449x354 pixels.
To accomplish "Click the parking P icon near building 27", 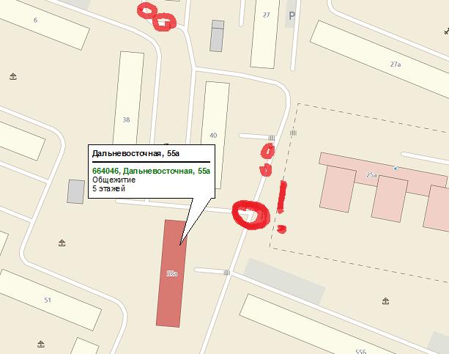I will [x=292, y=16].
